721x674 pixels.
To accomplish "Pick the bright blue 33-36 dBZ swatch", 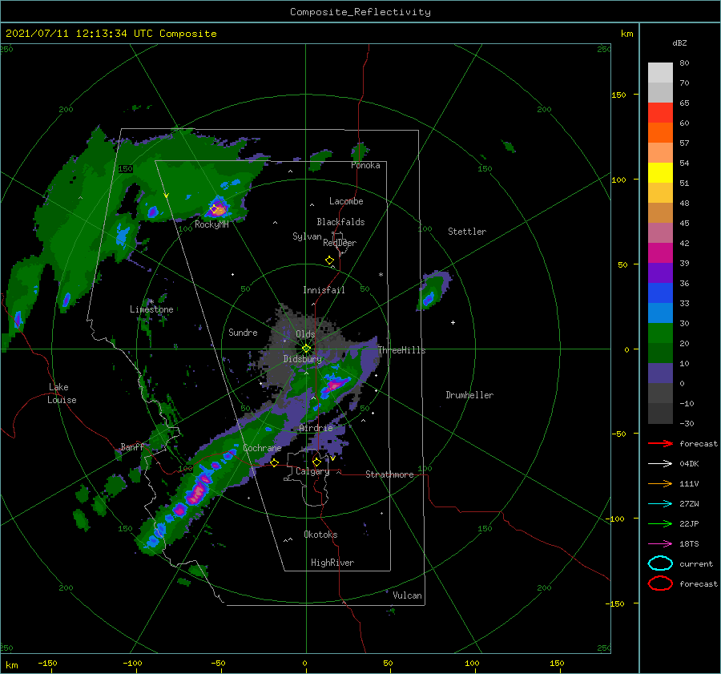I will [660, 293].
